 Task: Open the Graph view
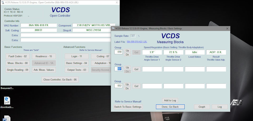pos(202,107)
